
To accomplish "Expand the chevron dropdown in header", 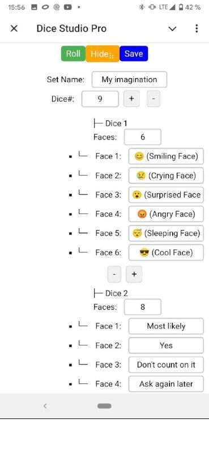I will (172, 29).
